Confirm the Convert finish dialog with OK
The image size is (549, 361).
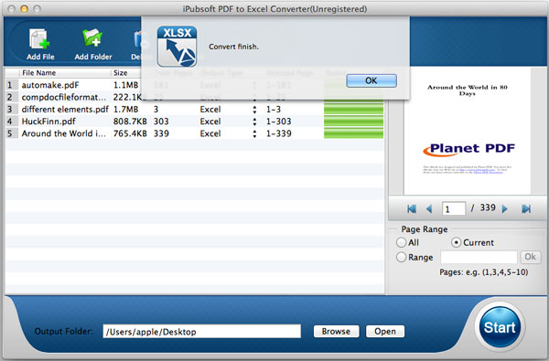371,80
